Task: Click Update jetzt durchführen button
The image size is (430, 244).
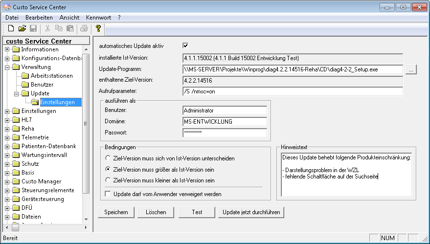Action: pyautogui.click(x=251, y=212)
